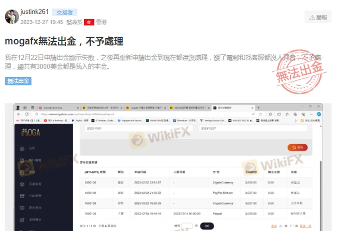
Task: Click the site info lock icon
Action: pyautogui.click(x=37, y=114)
